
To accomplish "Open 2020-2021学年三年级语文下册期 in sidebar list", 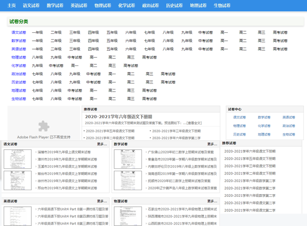I will (250, 166).
